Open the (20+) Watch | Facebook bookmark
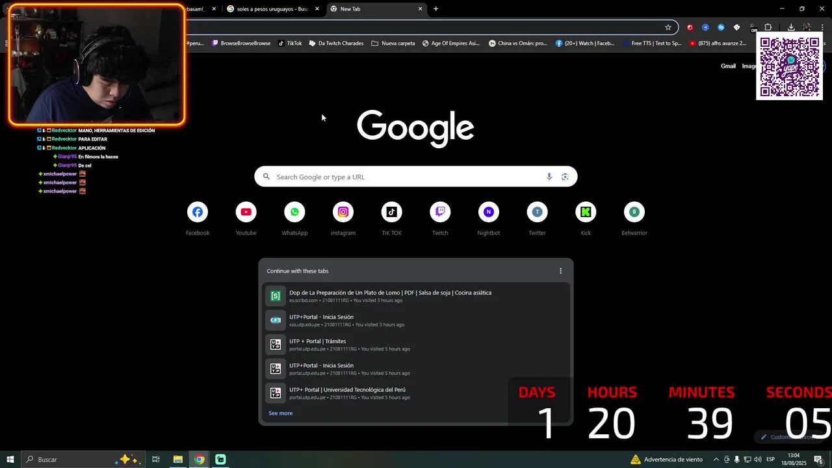The height and width of the screenshot is (468, 832). [584, 44]
